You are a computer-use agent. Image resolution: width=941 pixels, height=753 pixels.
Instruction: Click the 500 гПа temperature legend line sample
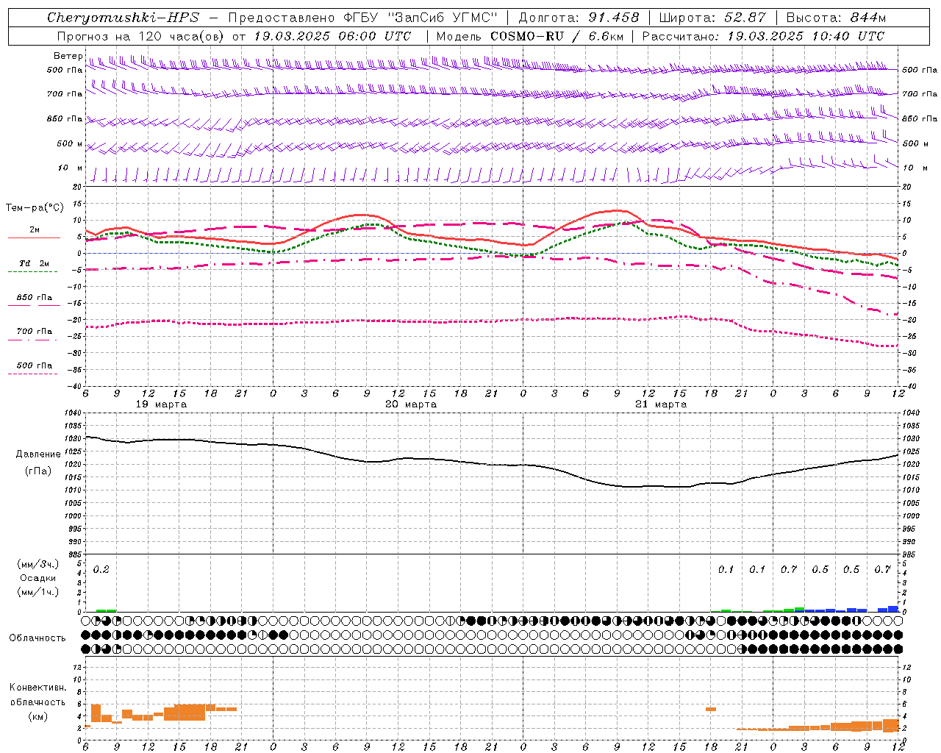coord(34,374)
